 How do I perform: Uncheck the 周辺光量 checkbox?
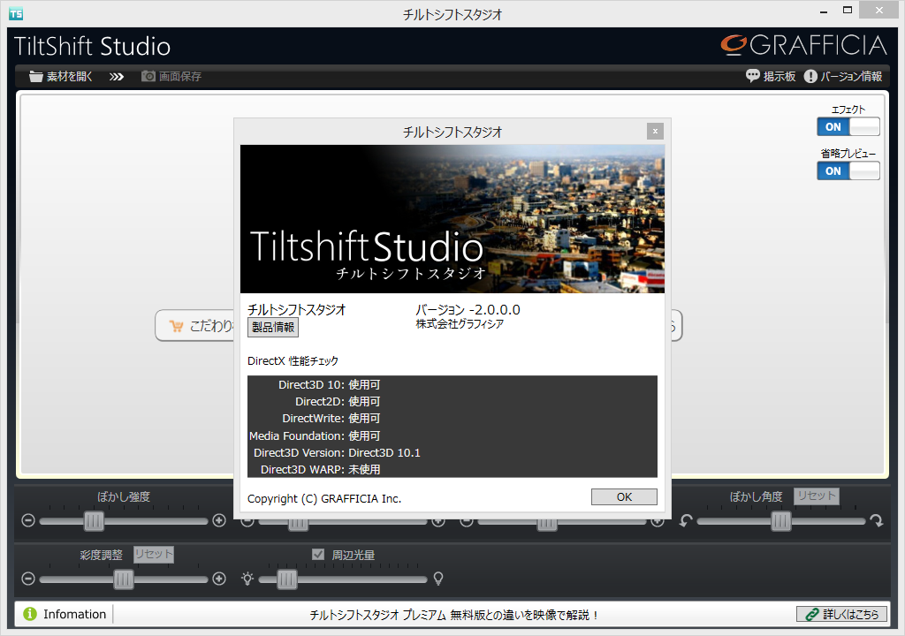317,554
